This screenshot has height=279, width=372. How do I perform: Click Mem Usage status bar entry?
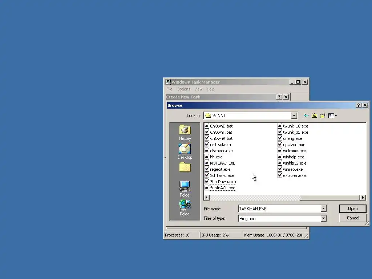point(273,235)
